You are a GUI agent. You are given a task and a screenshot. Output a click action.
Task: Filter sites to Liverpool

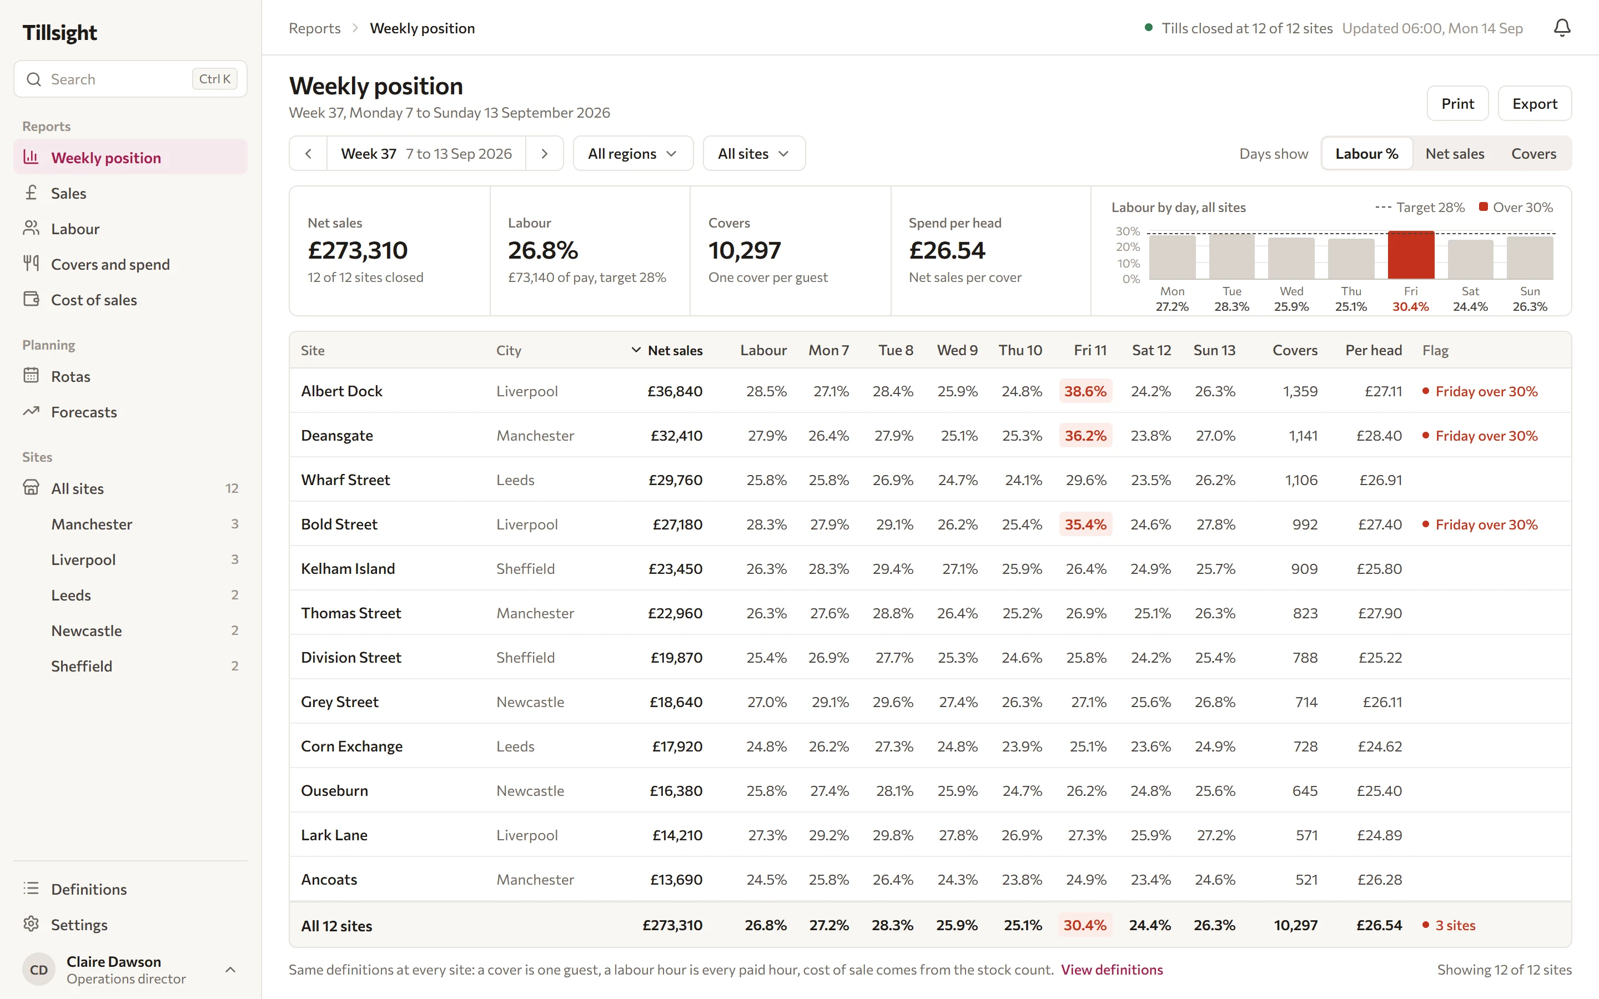point(130,559)
